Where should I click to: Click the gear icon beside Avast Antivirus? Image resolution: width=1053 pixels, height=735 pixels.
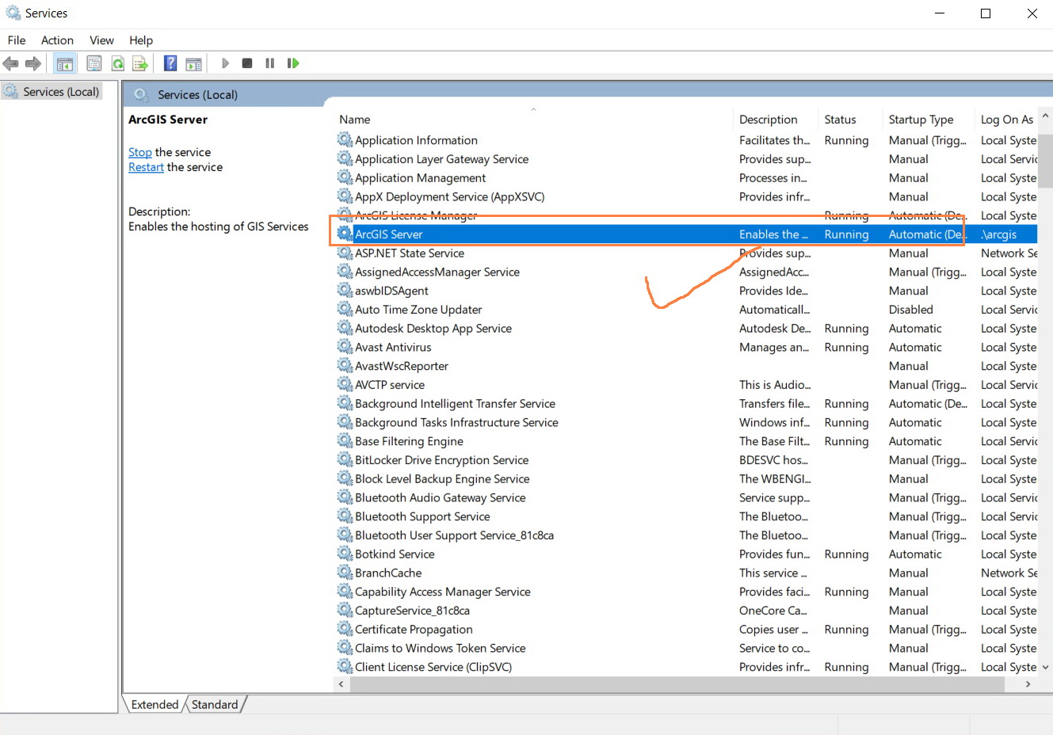point(345,347)
